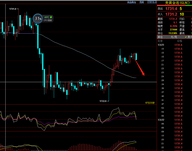Screen dimensions: 192x151
Task: Click the 1722.6 low price label on chart
Action: coord(104,101)
